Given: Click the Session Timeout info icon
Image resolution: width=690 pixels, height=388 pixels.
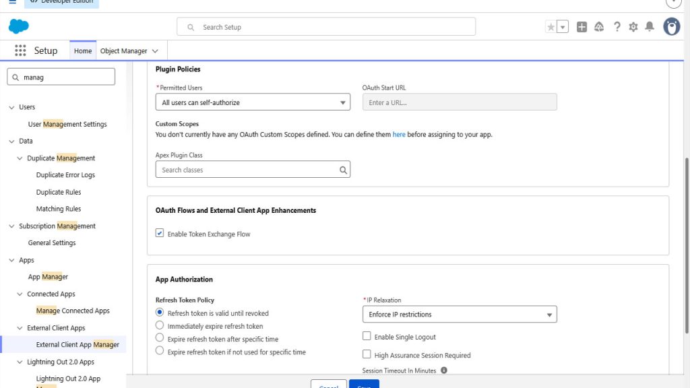Looking at the screenshot, I should click(444, 370).
